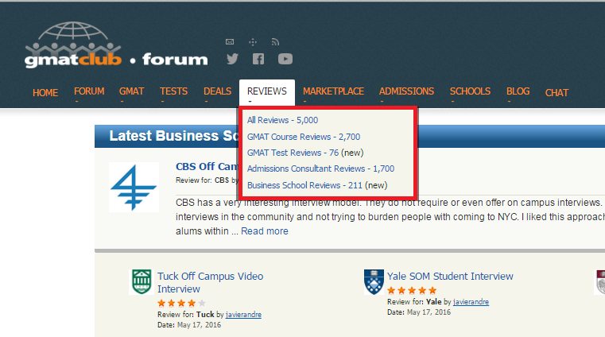Open the email envelope icon
Image resolution: width=605 pixels, height=337 pixels.
click(x=230, y=41)
